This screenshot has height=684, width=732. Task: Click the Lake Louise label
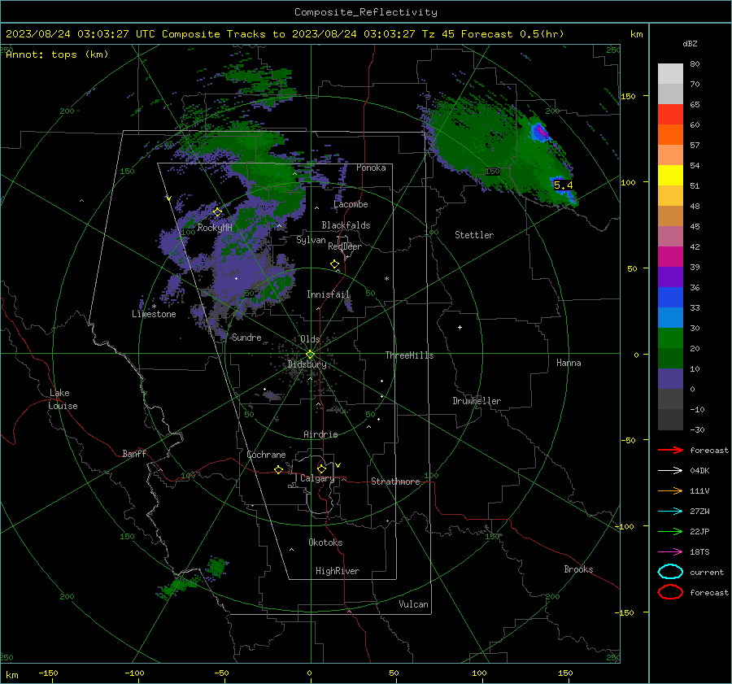pyautogui.click(x=63, y=399)
